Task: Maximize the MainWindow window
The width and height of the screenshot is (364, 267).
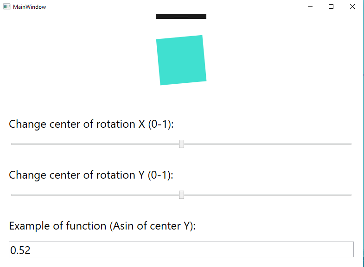Action: 331,7
